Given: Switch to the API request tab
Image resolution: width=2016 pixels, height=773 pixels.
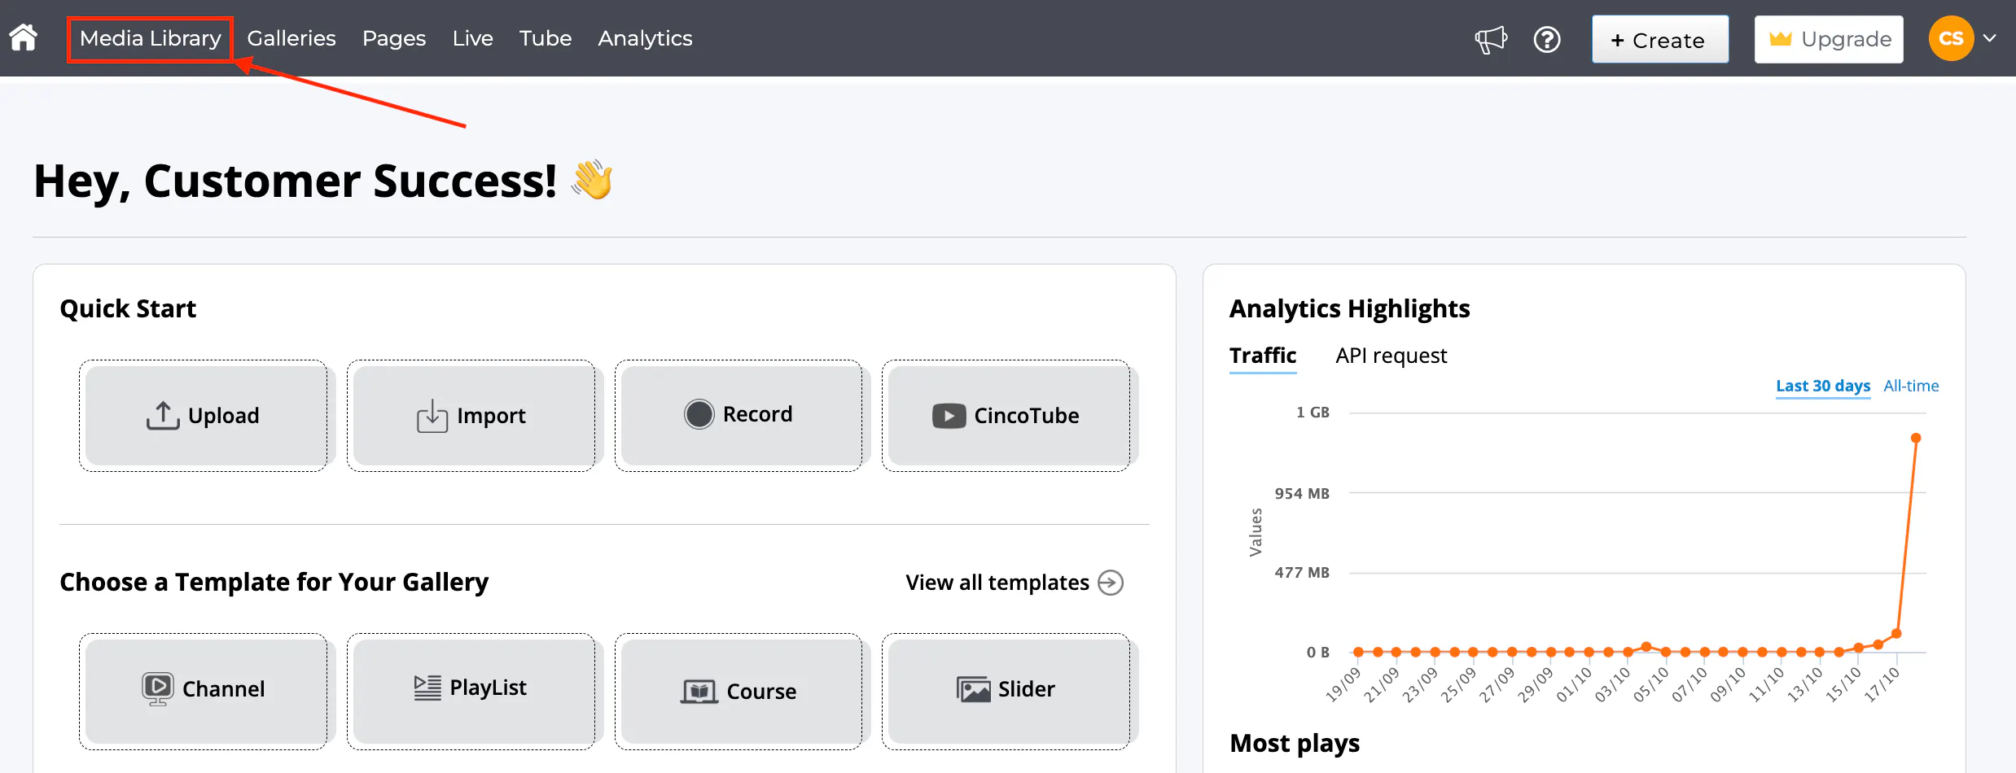Looking at the screenshot, I should click(1391, 356).
